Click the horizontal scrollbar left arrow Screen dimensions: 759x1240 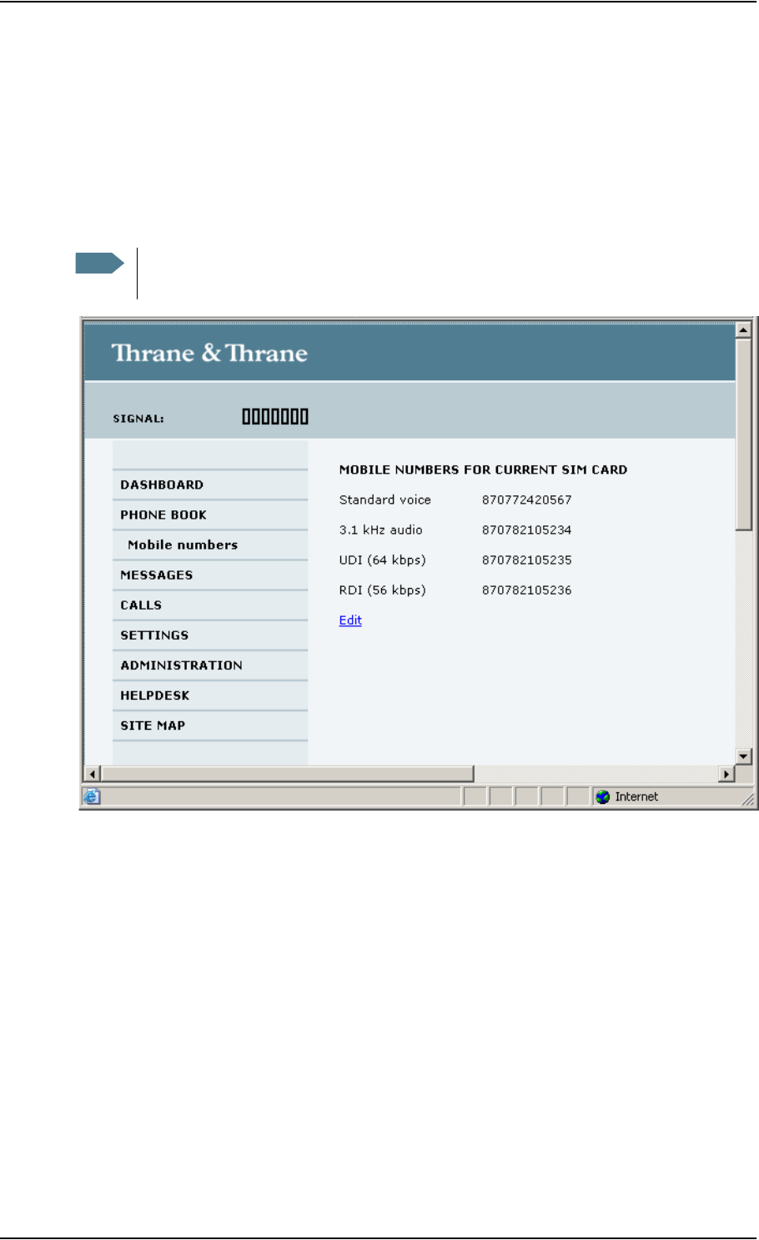[93, 774]
